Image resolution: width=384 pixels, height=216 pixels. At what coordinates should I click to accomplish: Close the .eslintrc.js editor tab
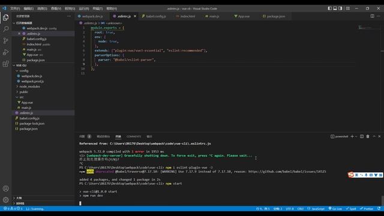[x=135, y=16]
